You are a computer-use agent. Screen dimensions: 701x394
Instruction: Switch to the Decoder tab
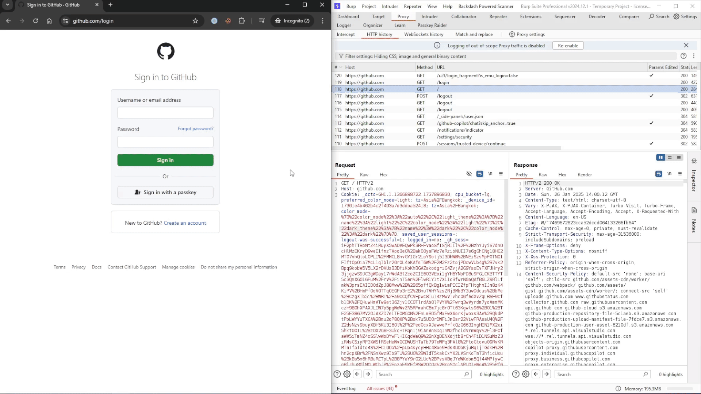click(597, 16)
